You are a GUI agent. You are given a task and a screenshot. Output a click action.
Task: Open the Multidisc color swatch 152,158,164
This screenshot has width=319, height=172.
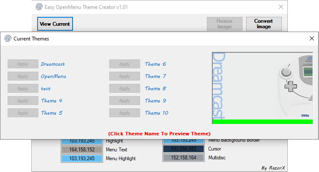point(184,158)
